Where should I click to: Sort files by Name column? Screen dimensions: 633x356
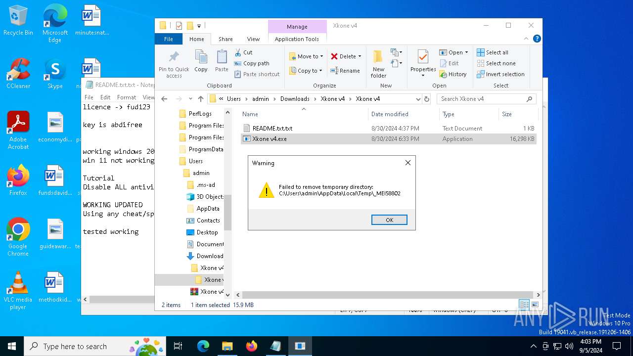[x=304, y=114]
